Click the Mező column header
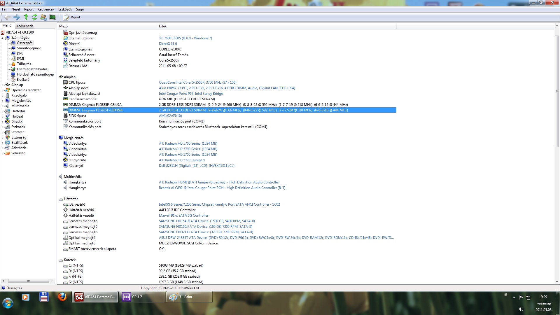The width and height of the screenshot is (560, 315). tap(107, 26)
